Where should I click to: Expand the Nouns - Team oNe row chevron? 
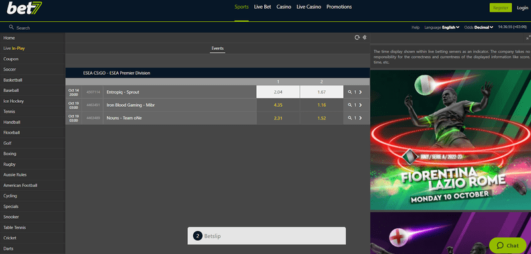[360, 118]
